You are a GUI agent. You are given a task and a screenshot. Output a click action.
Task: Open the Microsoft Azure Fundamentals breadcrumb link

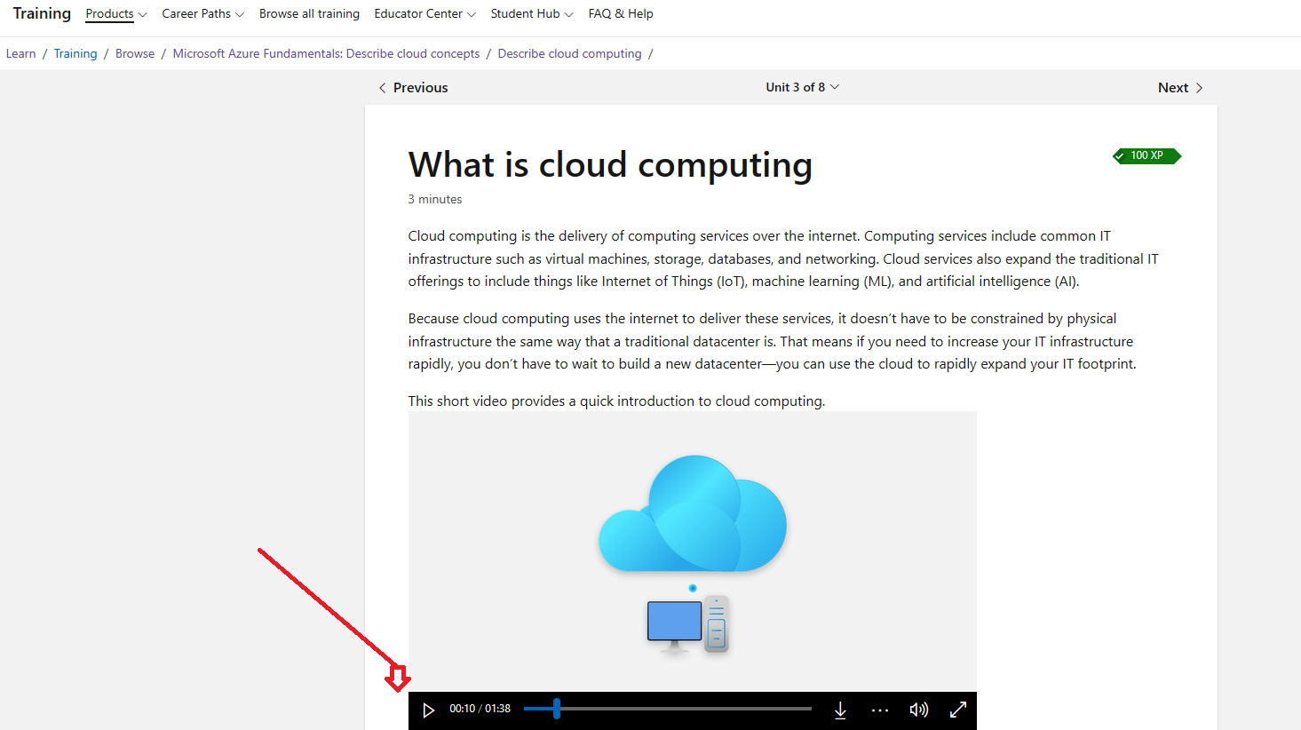326,54
